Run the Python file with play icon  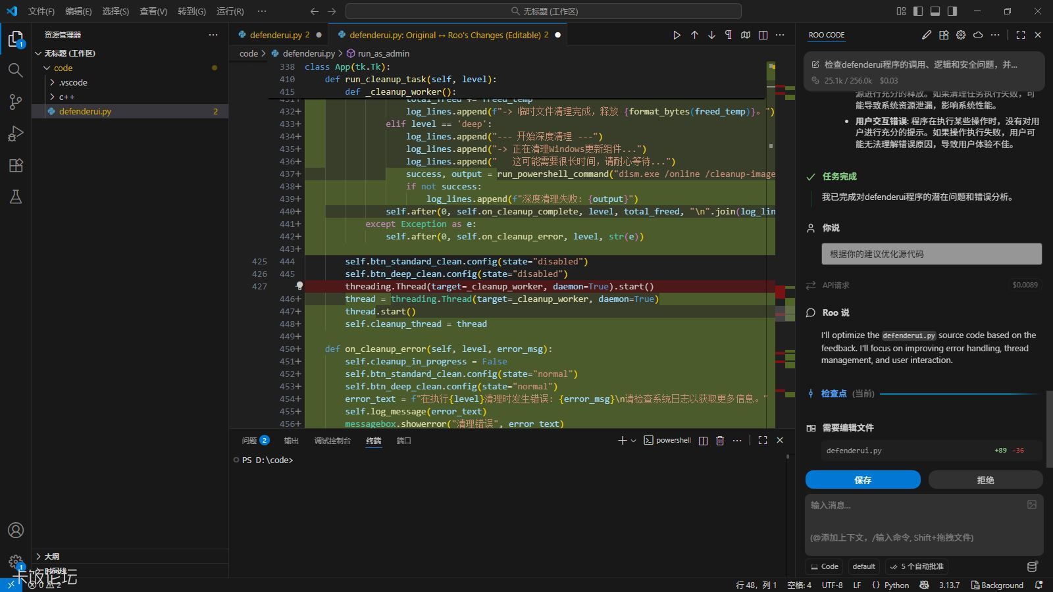click(x=677, y=35)
